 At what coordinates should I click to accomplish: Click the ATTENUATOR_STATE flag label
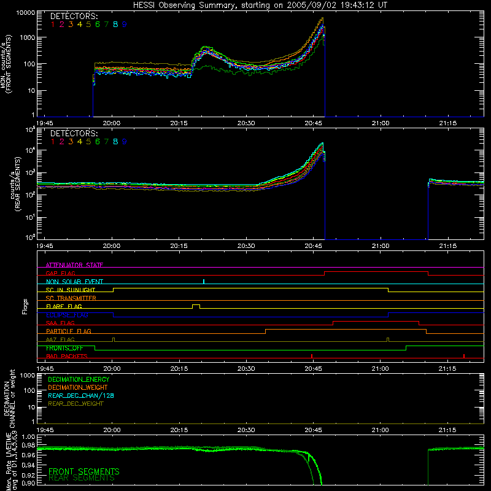click(x=74, y=265)
